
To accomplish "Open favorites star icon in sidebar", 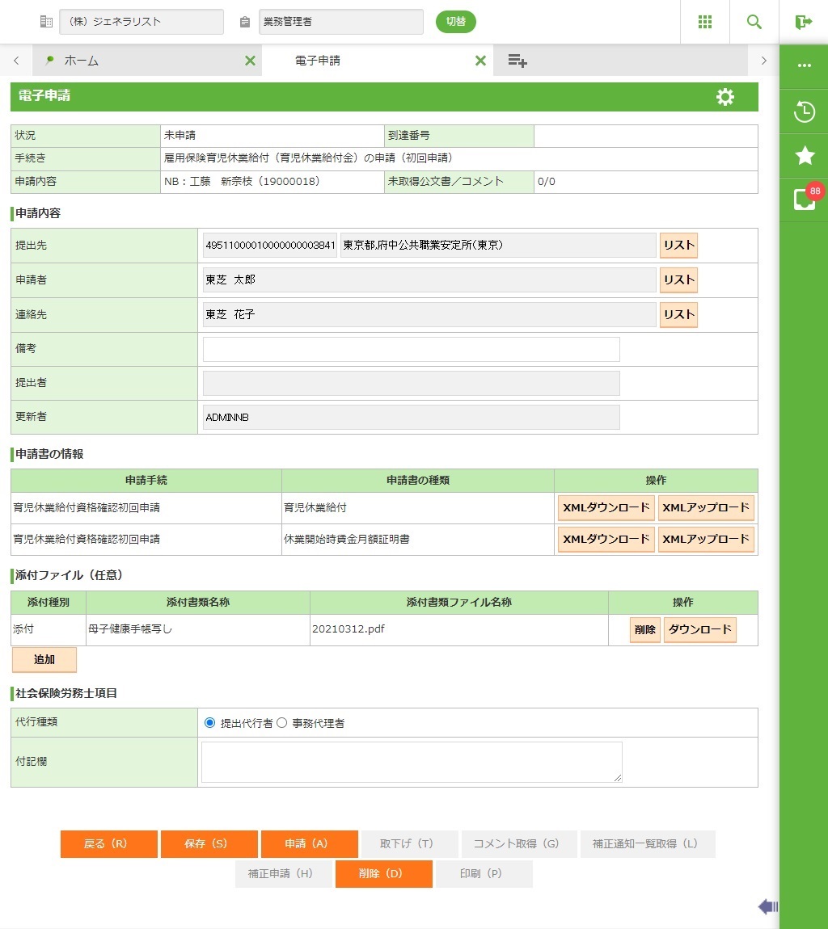I will tap(804, 156).
